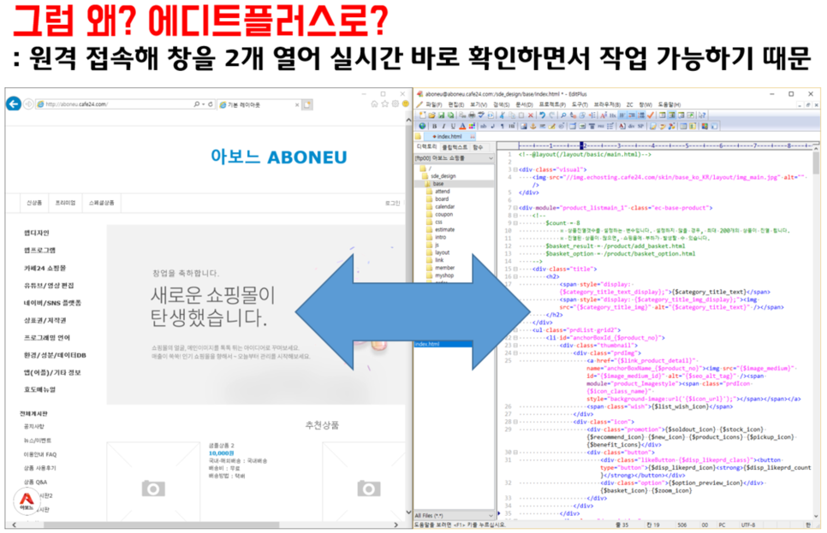Open a new browser tab
Image resolution: width=827 pixels, height=533 pixels.
coord(307,104)
